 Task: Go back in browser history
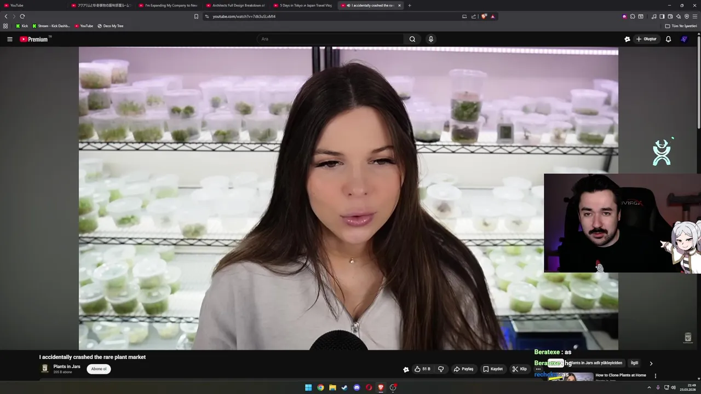(x=6, y=16)
